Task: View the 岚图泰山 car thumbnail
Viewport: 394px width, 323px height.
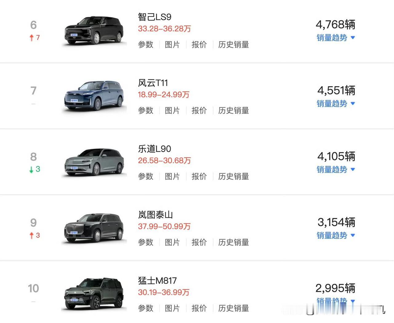Action: tap(94, 228)
